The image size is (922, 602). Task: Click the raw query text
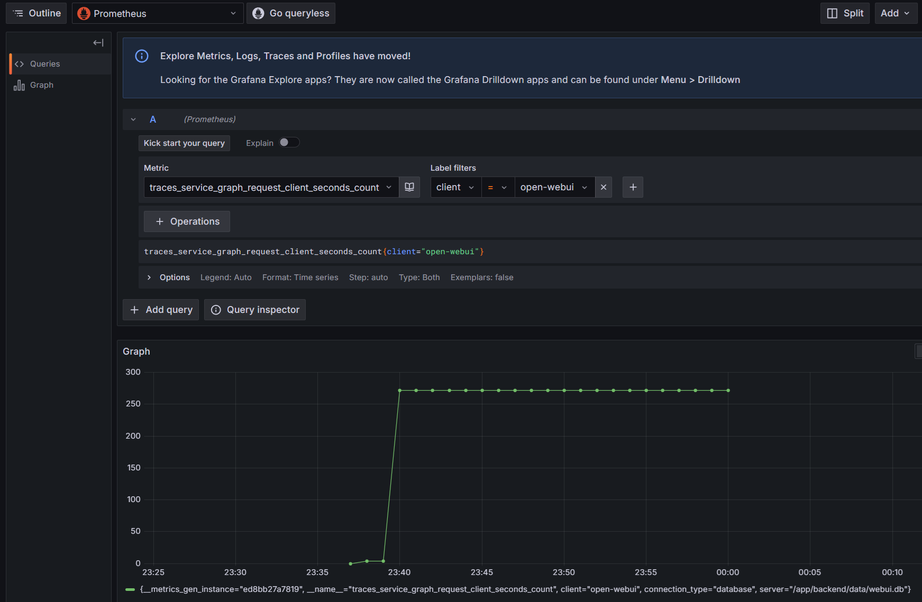(x=314, y=252)
